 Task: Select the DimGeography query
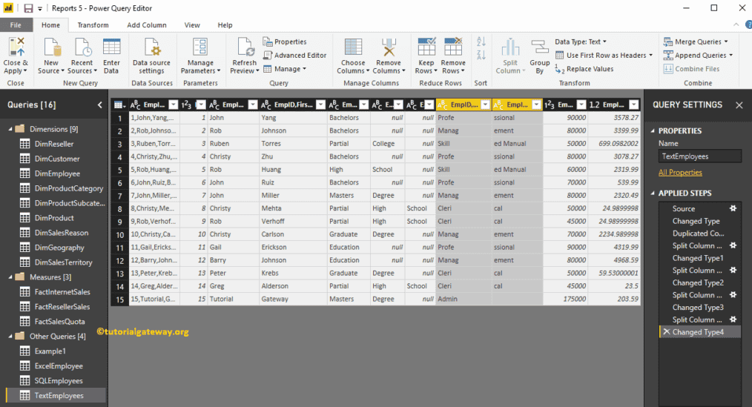point(59,248)
